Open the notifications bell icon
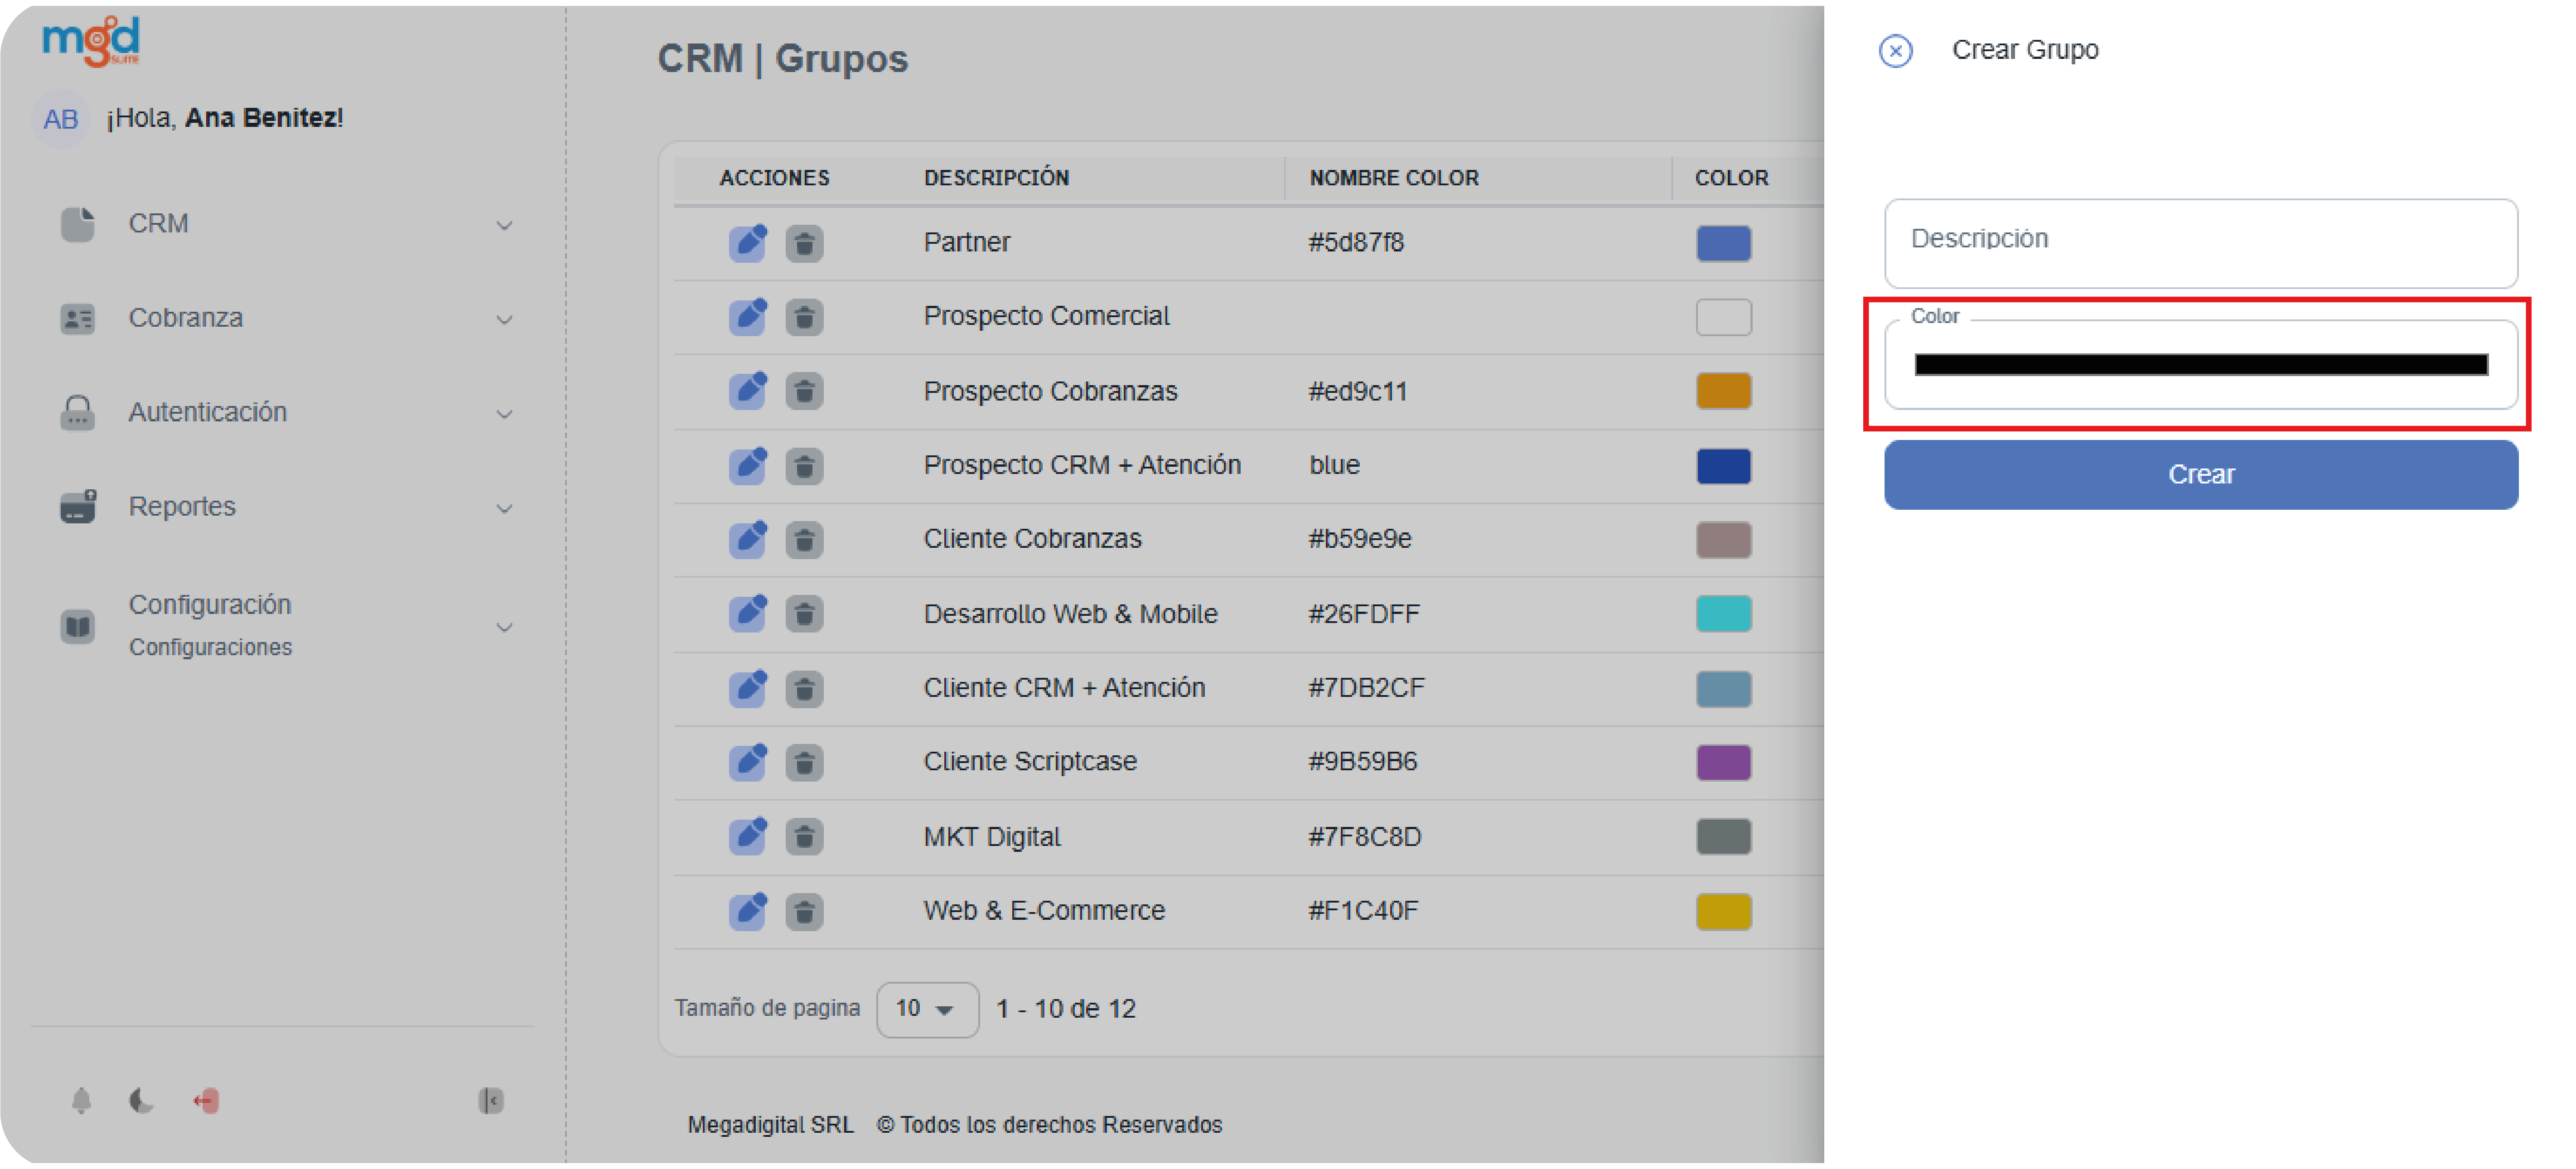The image size is (2576, 1169). [x=82, y=1101]
